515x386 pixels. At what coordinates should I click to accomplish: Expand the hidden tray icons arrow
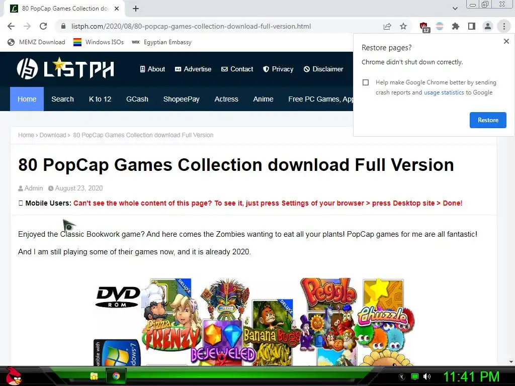click(x=402, y=377)
